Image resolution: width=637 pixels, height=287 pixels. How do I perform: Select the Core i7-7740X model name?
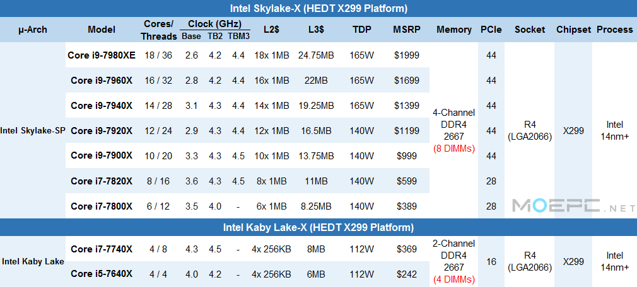102,249
